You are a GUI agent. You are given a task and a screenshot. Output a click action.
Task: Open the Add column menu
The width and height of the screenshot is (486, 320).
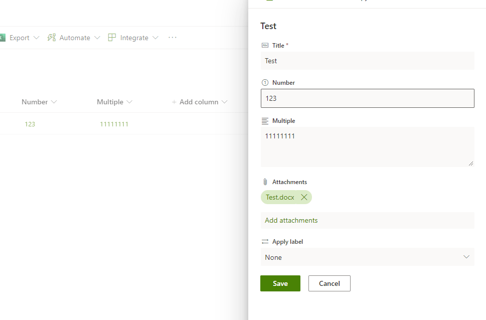pyautogui.click(x=199, y=102)
